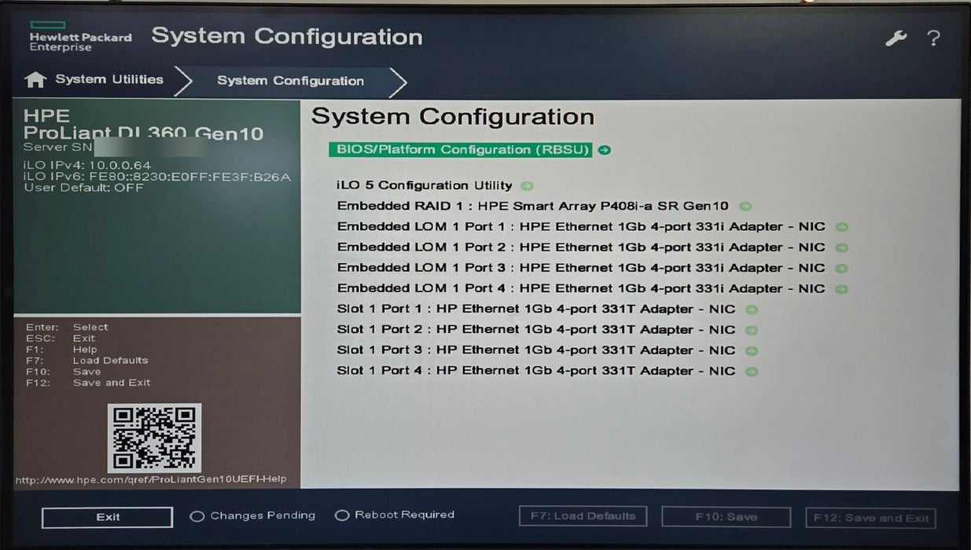The image size is (971, 550).
Task: Click the Enter: Select legend line
Action: tap(67, 328)
